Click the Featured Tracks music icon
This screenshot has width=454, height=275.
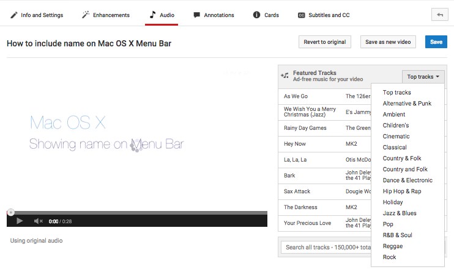pyautogui.click(x=285, y=76)
